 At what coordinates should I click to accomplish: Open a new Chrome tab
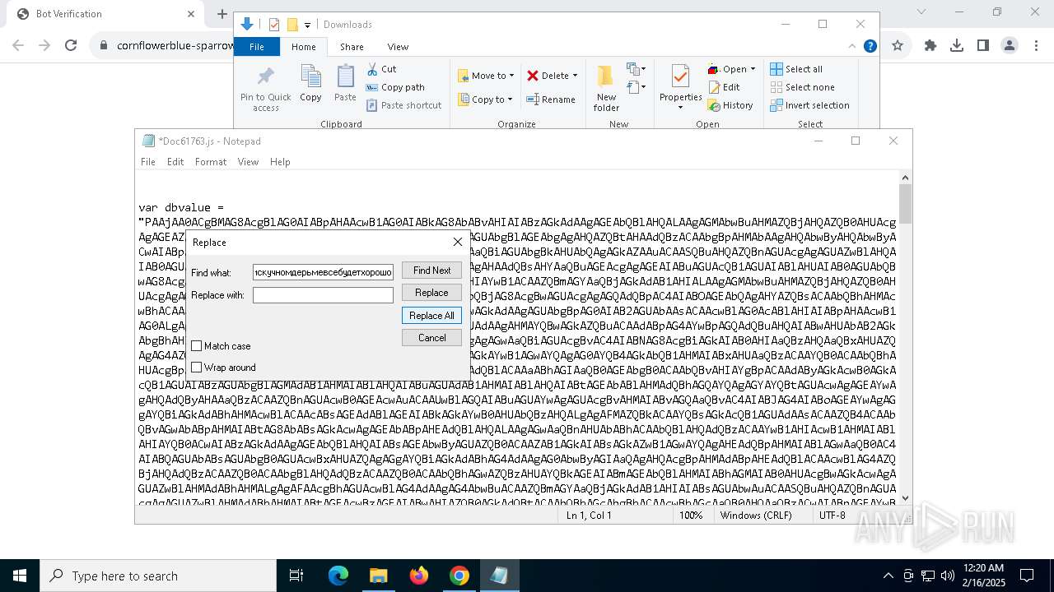point(222,13)
